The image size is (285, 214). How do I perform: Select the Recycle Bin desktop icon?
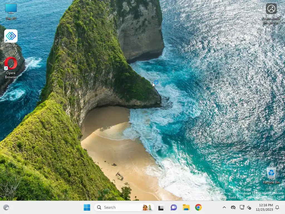click(271, 176)
